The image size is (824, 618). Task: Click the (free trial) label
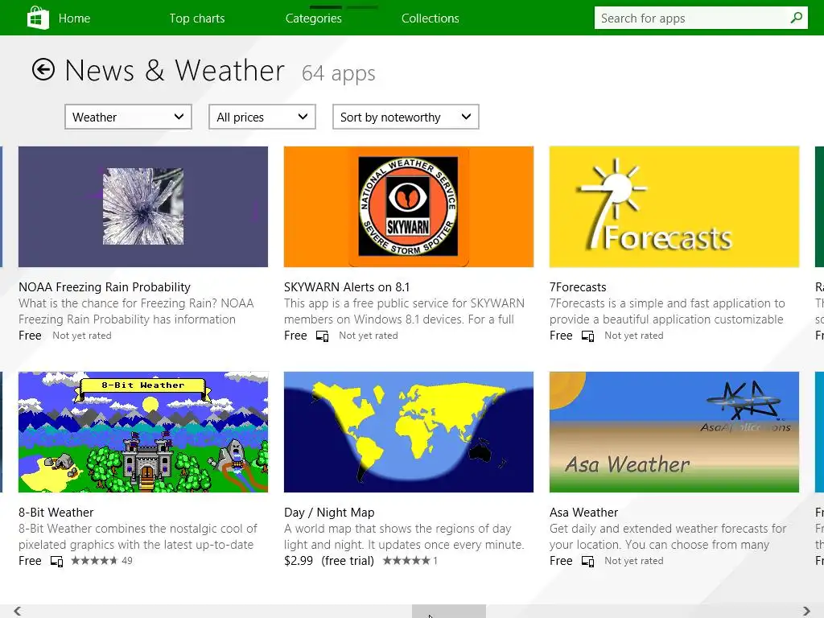point(348,561)
